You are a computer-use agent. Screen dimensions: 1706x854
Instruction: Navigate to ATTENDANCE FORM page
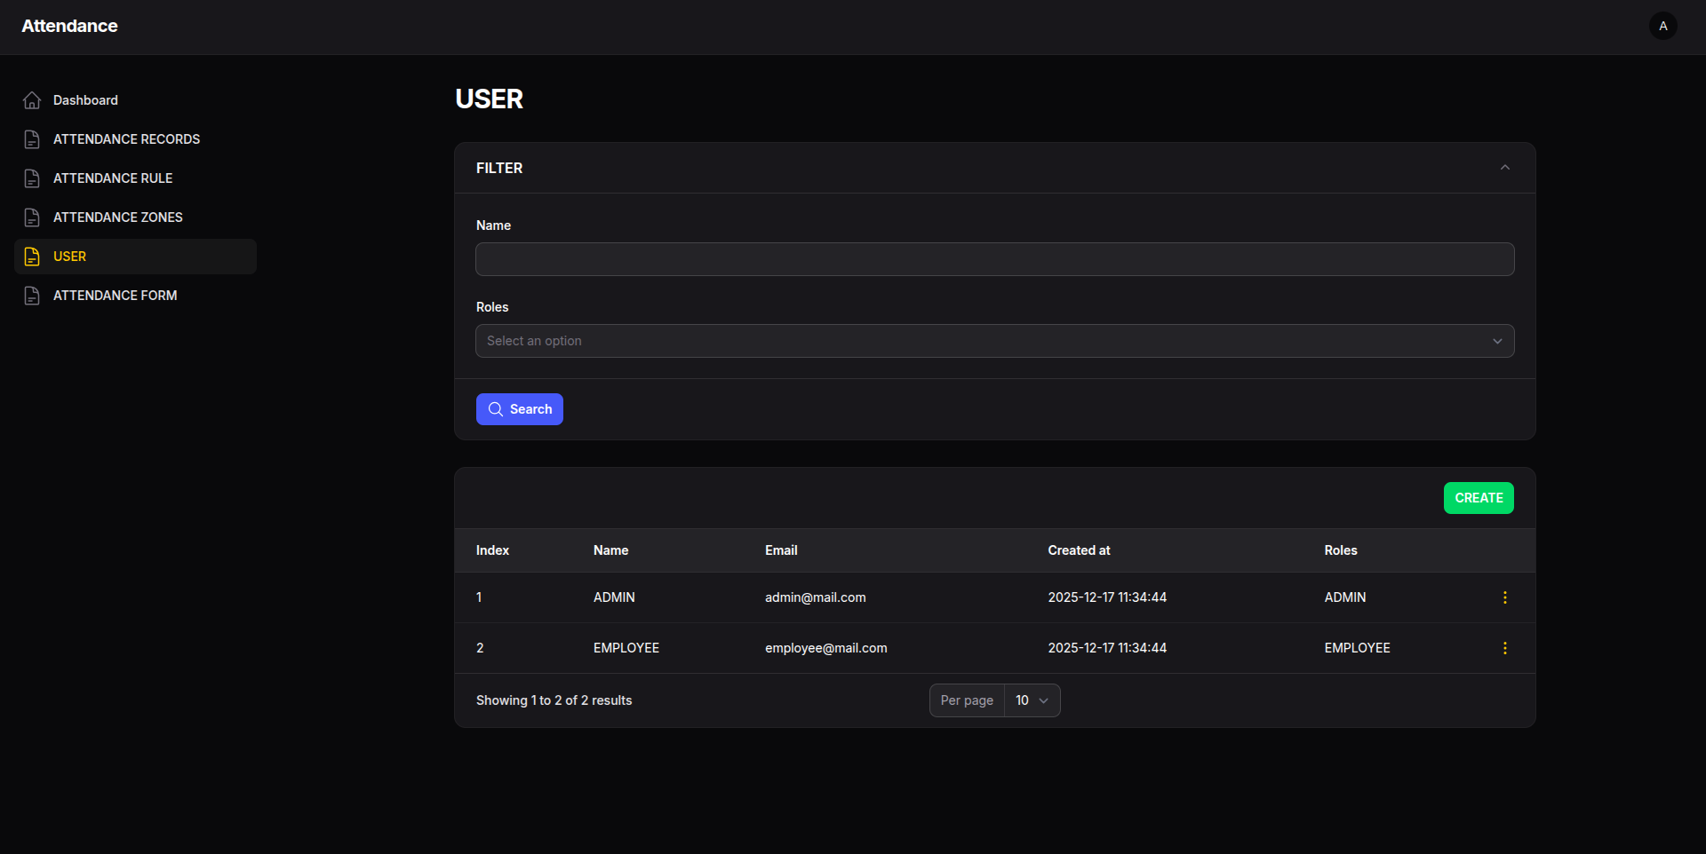click(115, 296)
